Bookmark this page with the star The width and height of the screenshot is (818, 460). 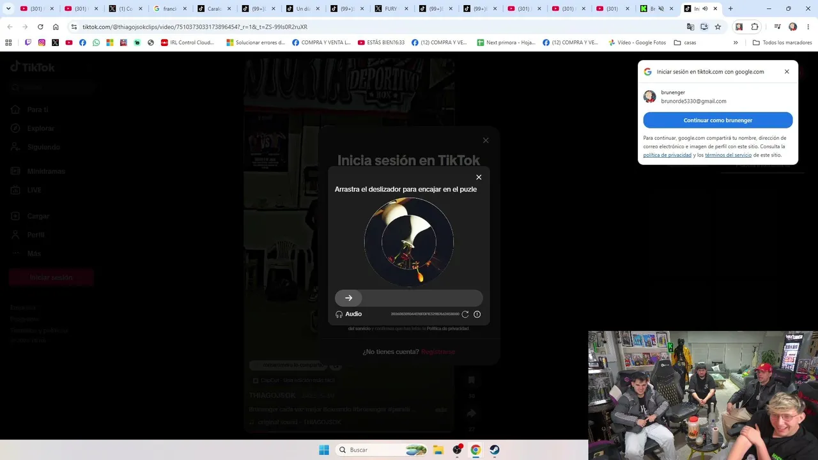[x=718, y=27]
